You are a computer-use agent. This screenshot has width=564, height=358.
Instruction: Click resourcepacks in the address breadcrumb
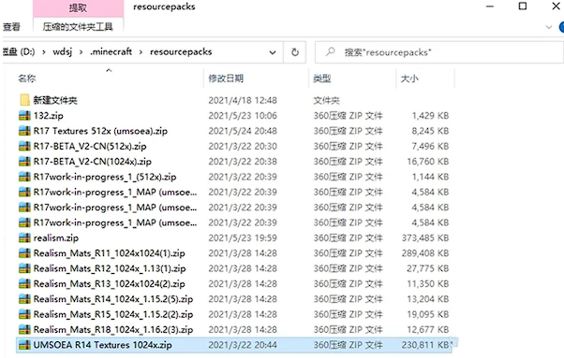(181, 52)
